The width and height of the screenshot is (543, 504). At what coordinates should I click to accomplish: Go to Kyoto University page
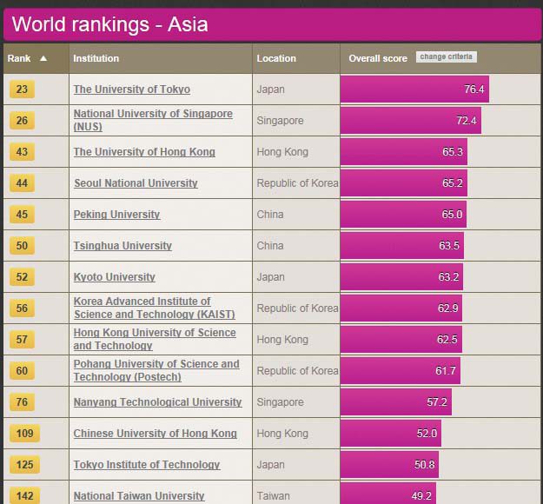click(x=115, y=277)
